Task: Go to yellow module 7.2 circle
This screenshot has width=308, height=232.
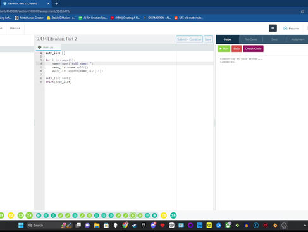Action: tap(11, 216)
